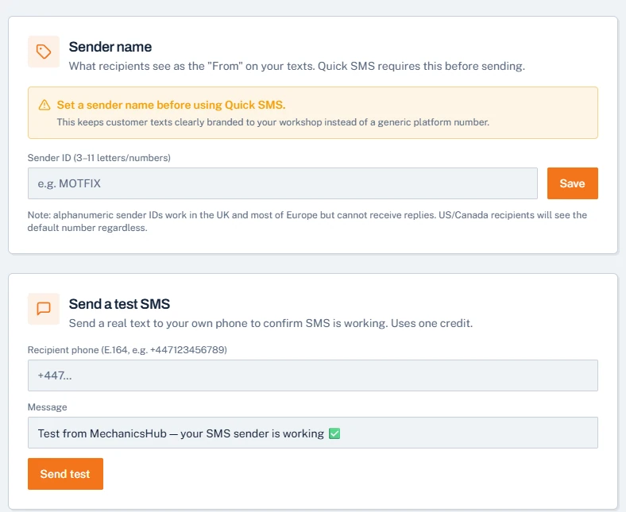
Task: Click the "Message" field label
Action: tap(47, 407)
